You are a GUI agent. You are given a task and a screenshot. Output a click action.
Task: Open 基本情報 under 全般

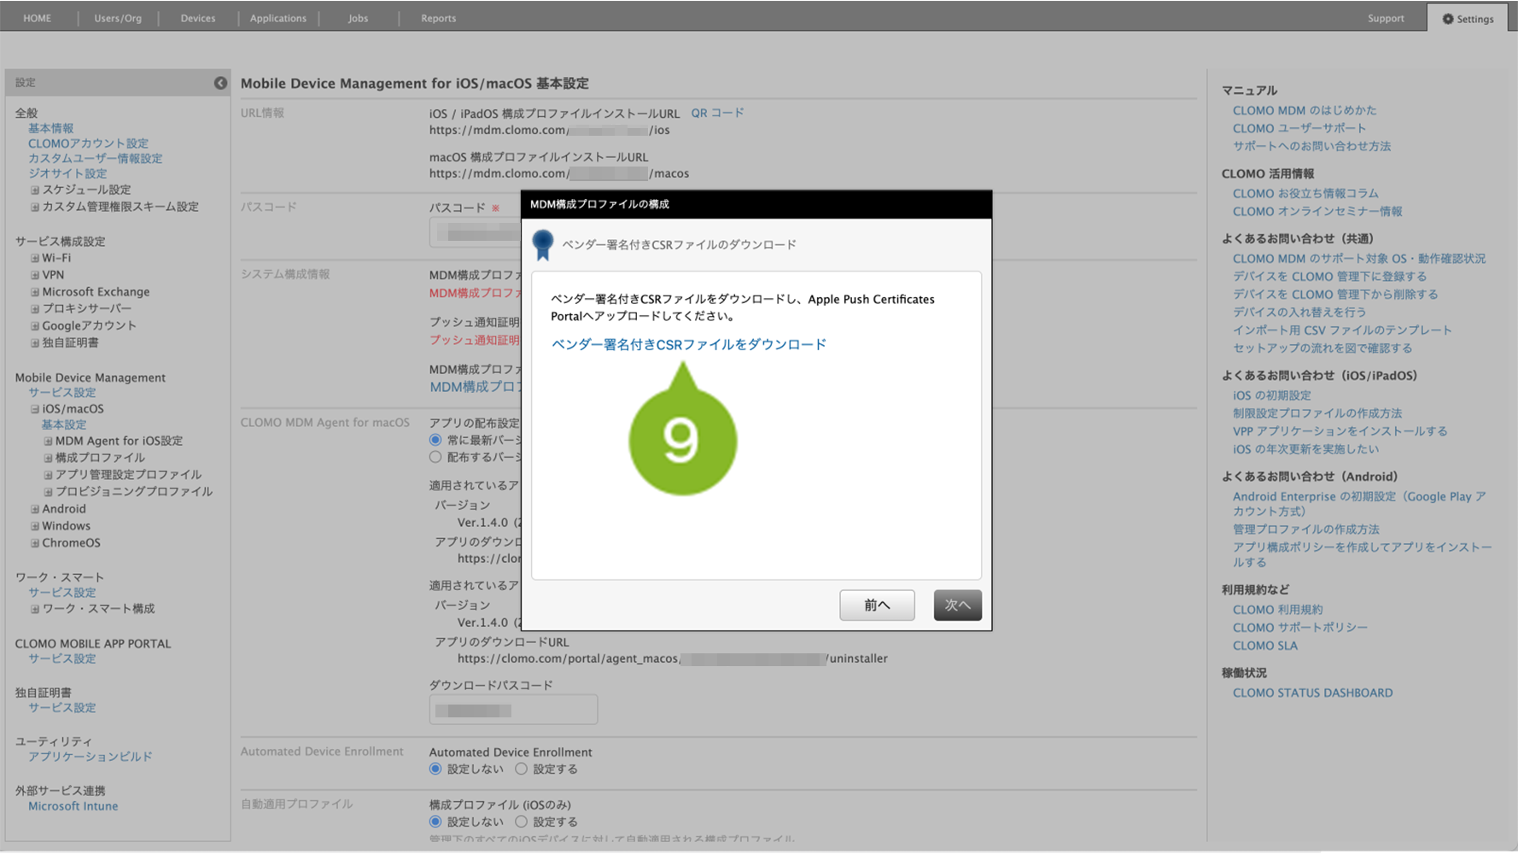[x=51, y=128]
